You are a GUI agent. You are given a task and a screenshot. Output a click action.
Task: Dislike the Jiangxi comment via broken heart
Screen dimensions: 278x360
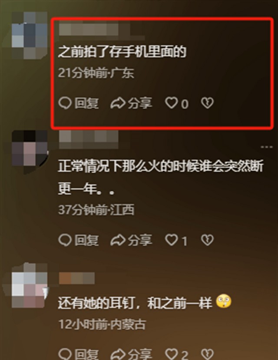tap(207, 240)
